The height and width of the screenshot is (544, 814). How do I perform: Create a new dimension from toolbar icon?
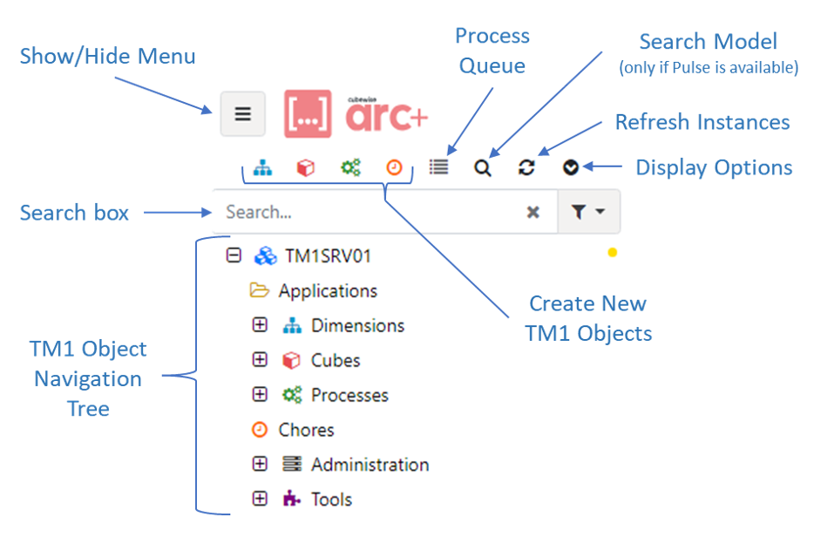(x=262, y=167)
